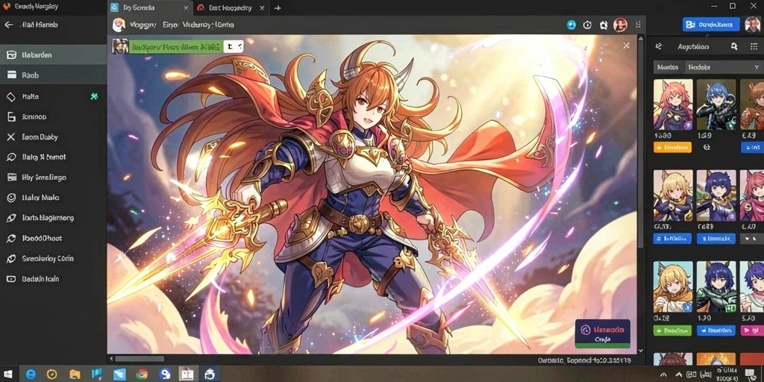
Task: Click the teal star icon in the sidebar
Action: (x=95, y=96)
